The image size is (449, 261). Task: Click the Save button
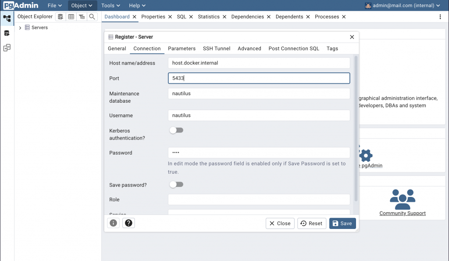pos(342,223)
